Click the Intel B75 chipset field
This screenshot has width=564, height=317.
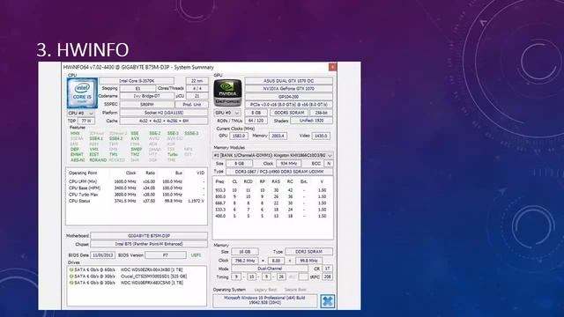149,244
